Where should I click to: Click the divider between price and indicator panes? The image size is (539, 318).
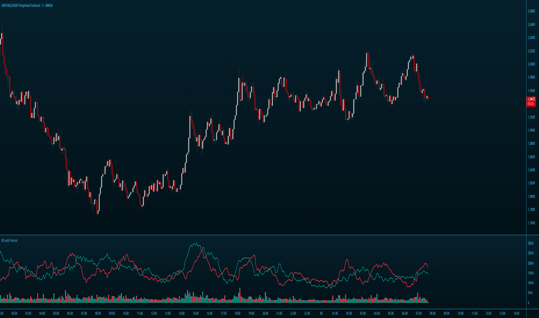point(263,235)
